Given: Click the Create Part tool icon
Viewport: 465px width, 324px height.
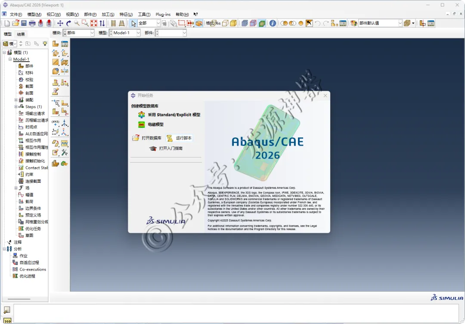Looking at the screenshot, I should (x=56, y=44).
